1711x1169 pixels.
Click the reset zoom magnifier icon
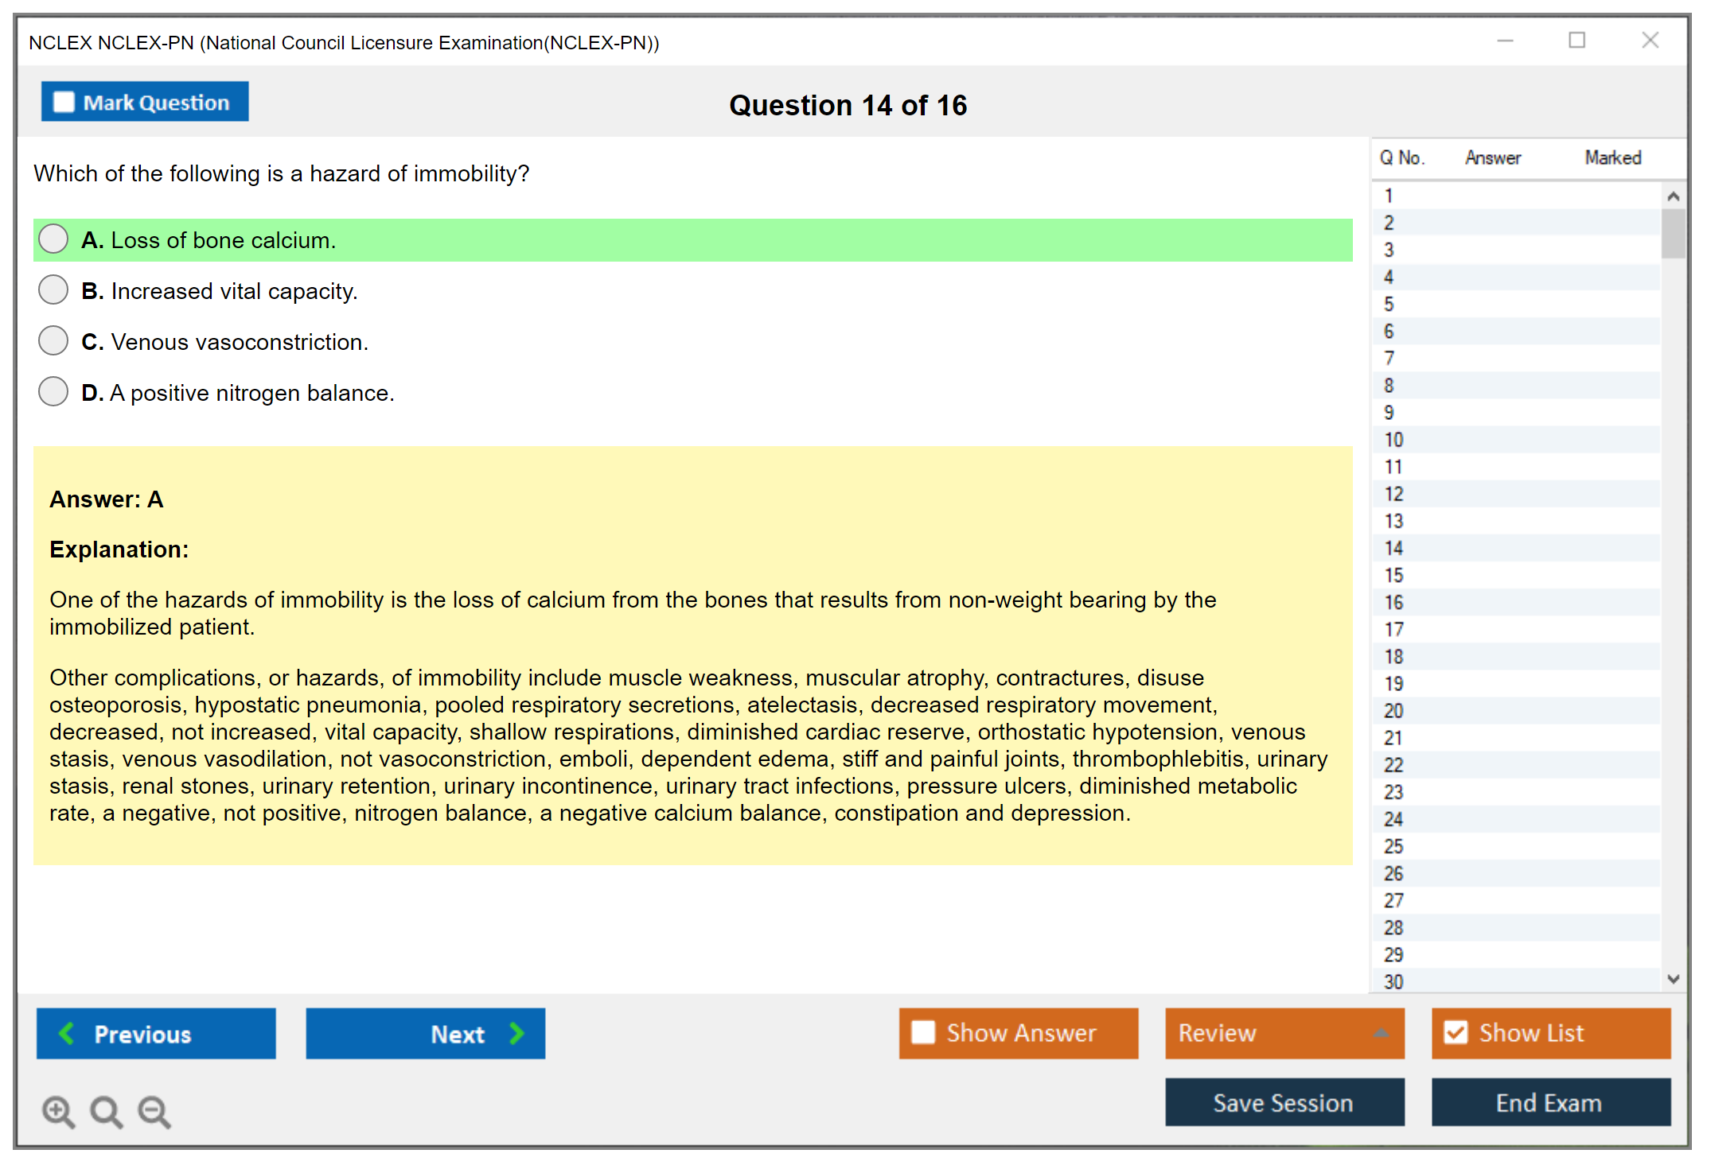click(x=106, y=1111)
